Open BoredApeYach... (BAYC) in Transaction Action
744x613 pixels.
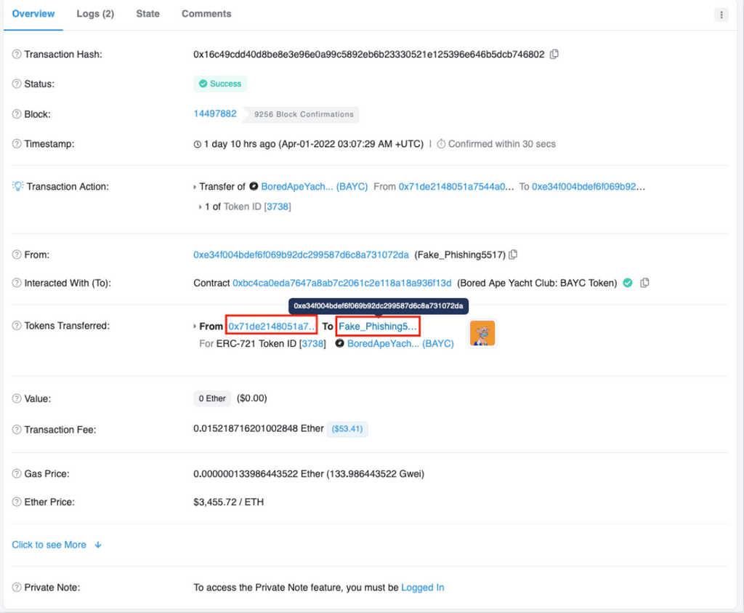point(314,187)
